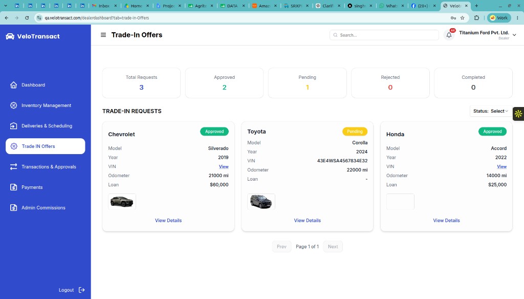Open Honda VIN View link
The width and height of the screenshot is (524, 299).
tap(501, 166)
